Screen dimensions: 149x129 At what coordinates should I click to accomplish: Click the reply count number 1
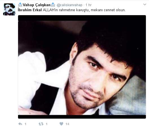(x=25, y=124)
